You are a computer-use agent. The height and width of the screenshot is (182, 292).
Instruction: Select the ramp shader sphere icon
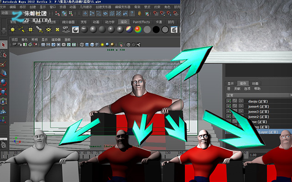tap(138, 30)
